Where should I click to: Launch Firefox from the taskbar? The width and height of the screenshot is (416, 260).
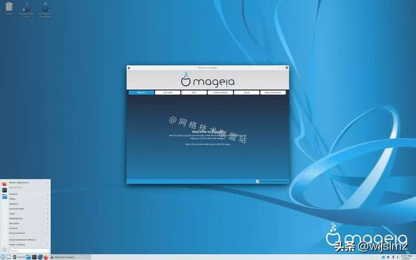click(45, 257)
